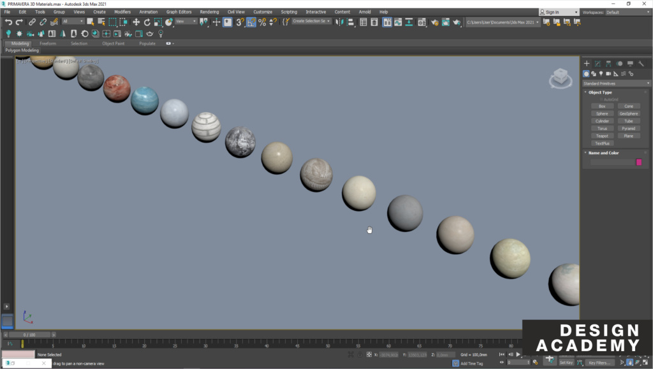The width and height of the screenshot is (653, 369).
Task: Switch to the Freeform ribbon tab
Action: pyautogui.click(x=48, y=43)
